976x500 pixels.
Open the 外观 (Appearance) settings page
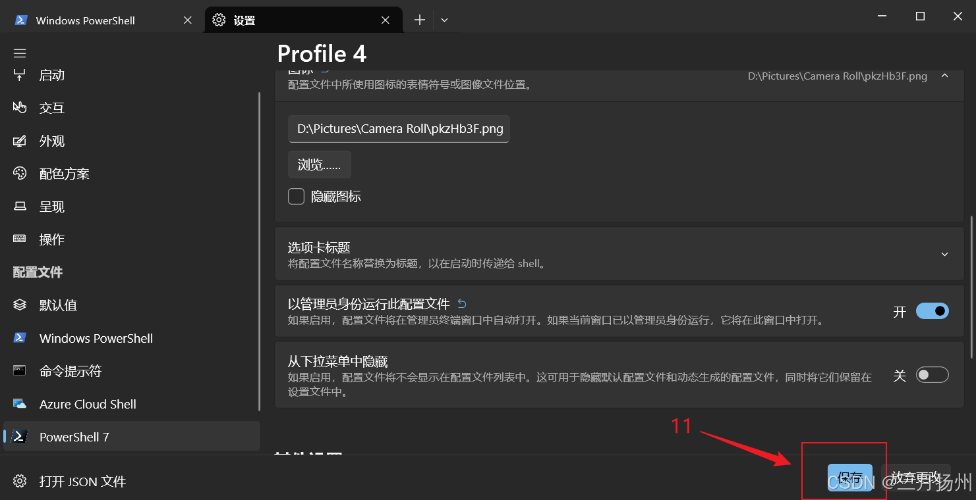coord(51,140)
